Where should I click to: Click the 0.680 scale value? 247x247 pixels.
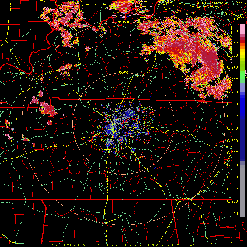point(232,104)
